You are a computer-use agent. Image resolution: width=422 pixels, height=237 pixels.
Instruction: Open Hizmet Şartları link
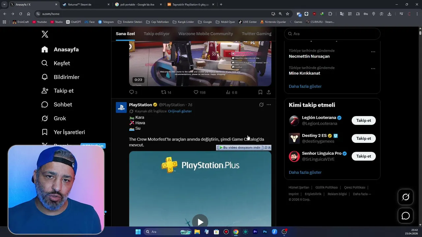[299, 187]
